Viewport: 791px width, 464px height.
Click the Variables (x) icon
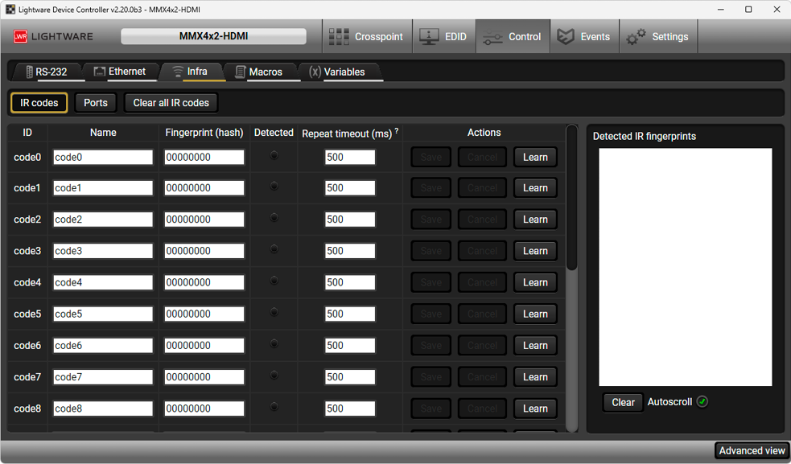pyautogui.click(x=315, y=72)
